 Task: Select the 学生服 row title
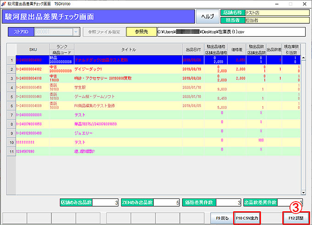[81, 87]
